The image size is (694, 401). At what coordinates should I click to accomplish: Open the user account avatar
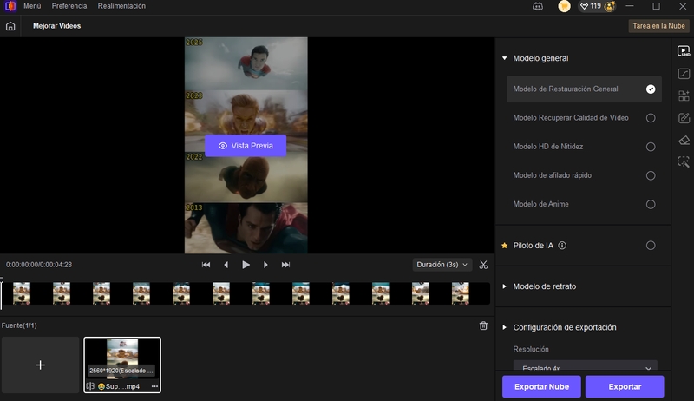[610, 6]
